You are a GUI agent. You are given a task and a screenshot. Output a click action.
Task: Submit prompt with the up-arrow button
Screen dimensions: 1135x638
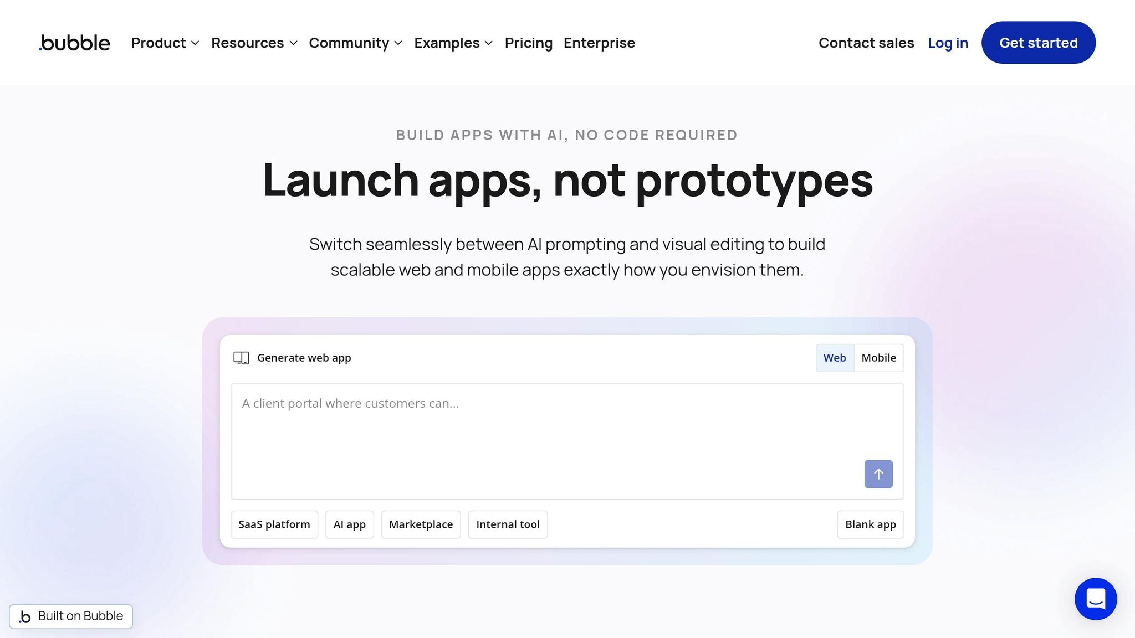click(x=878, y=474)
